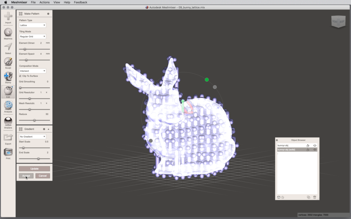Image resolution: width=351 pixels, height=219 pixels.
Task: Expand the Tiling Mode Regular Grid dropdown
Action: pos(33,36)
